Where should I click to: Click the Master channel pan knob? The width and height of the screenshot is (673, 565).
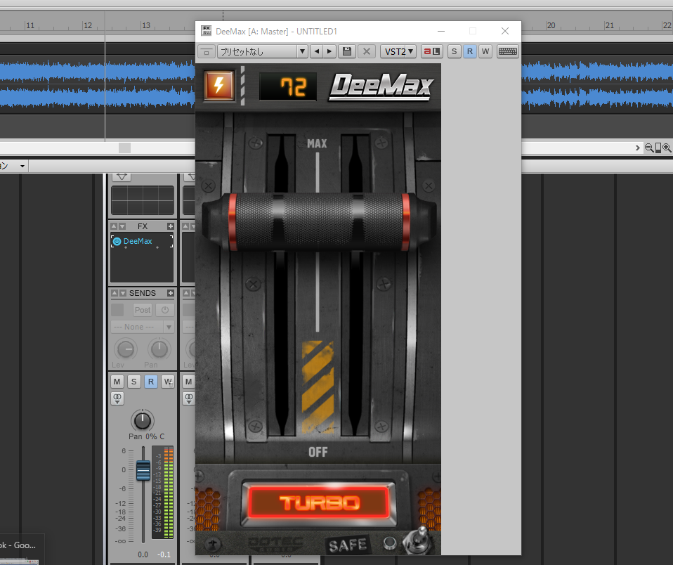pyautogui.click(x=142, y=421)
